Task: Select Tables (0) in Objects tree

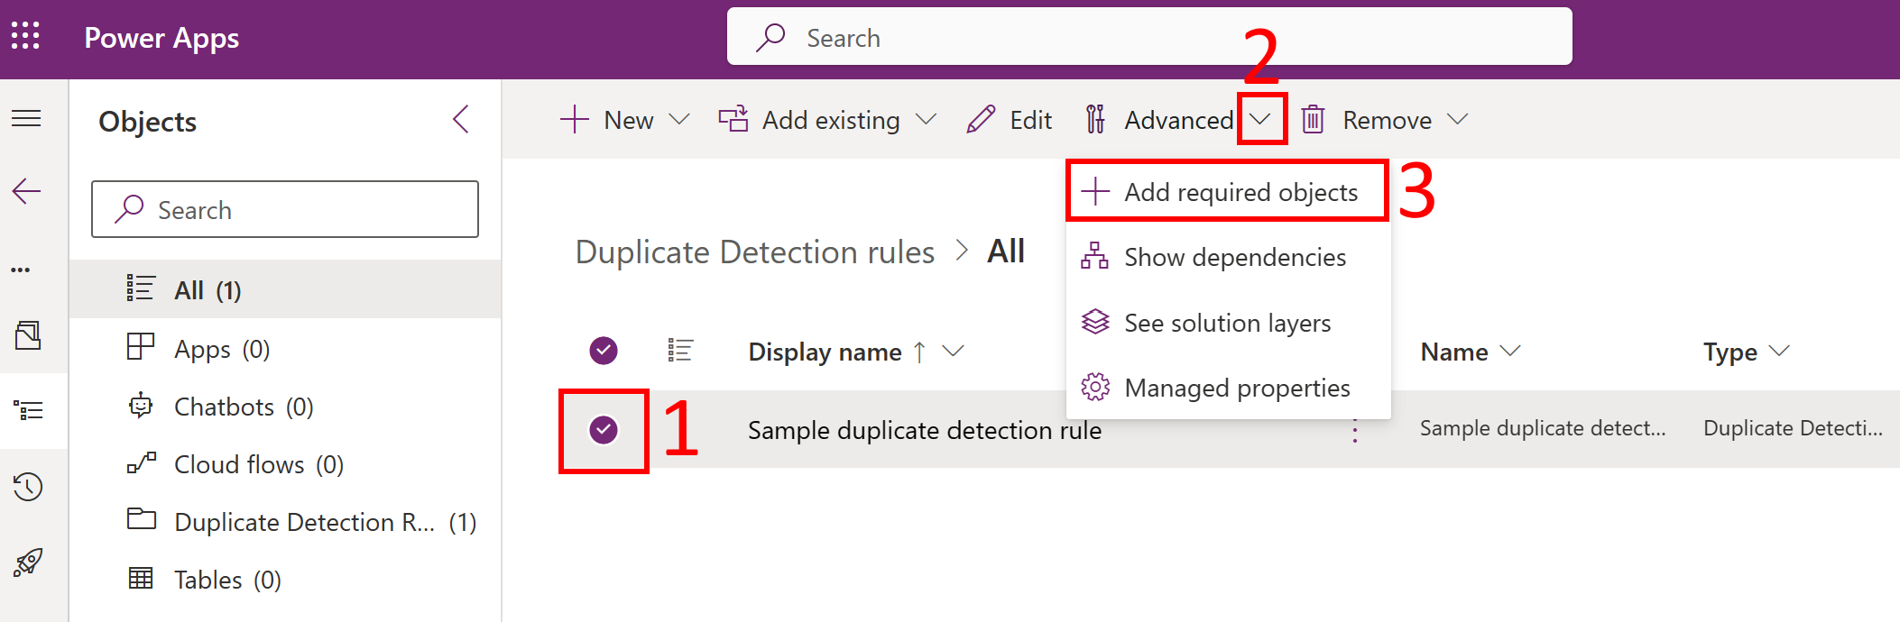Action: point(285,580)
